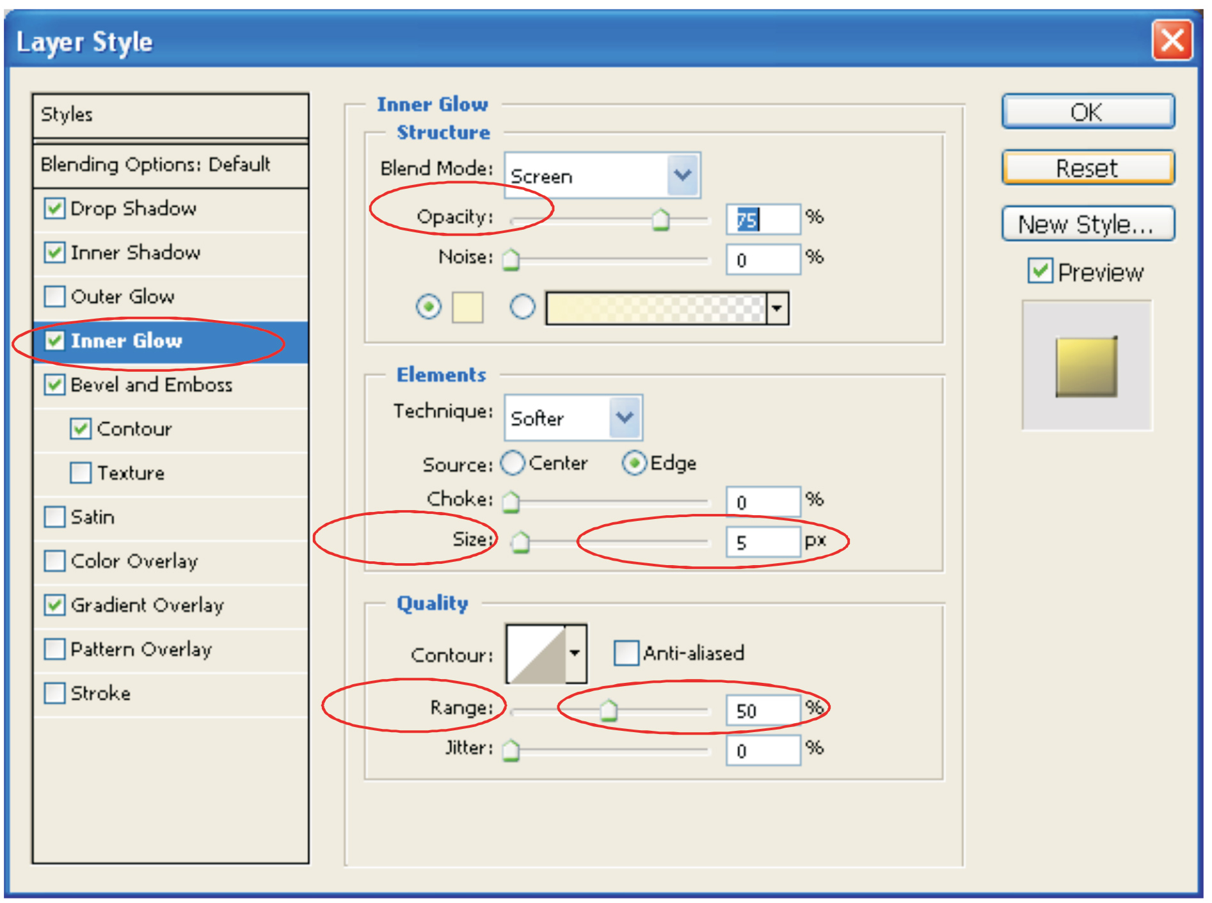Click the Size value field
The image size is (1212, 903).
761,542
